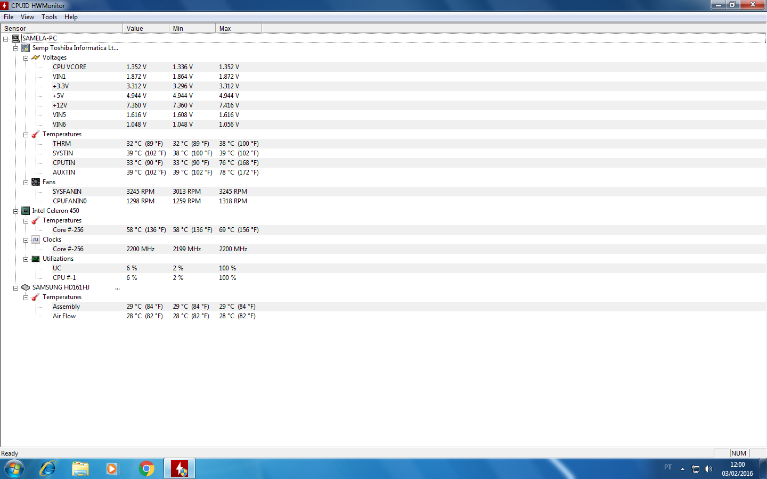Launch Internet Explorer from taskbar

pos(48,469)
